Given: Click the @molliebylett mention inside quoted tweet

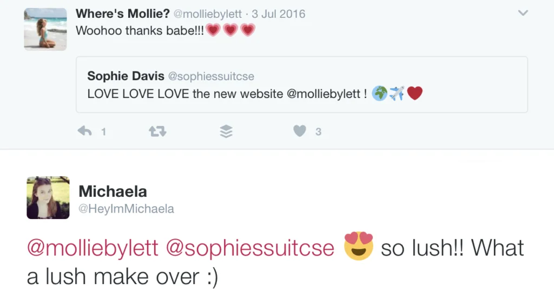Looking at the screenshot, I should point(324,94).
